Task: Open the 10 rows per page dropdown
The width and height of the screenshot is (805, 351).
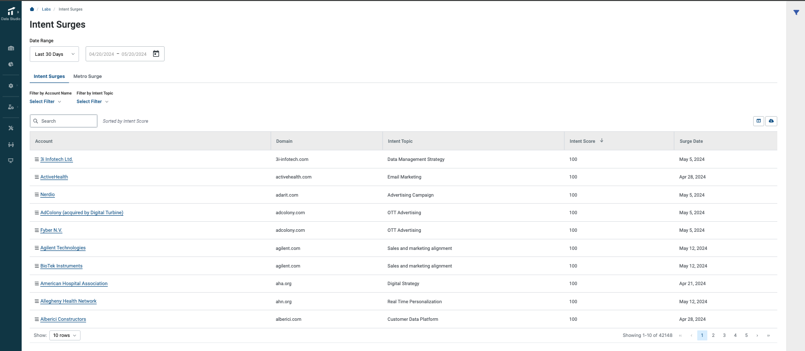Action: [65, 335]
